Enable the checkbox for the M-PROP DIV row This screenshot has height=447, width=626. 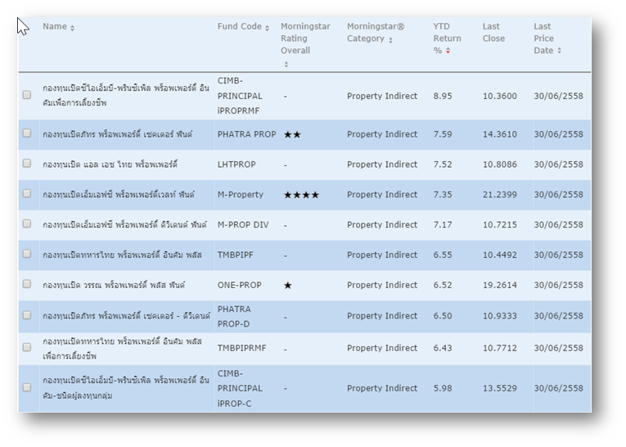tap(27, 223)
